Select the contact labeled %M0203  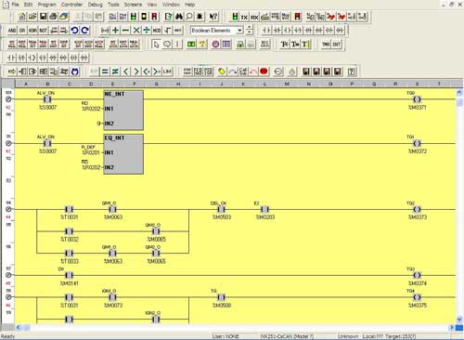264,209
